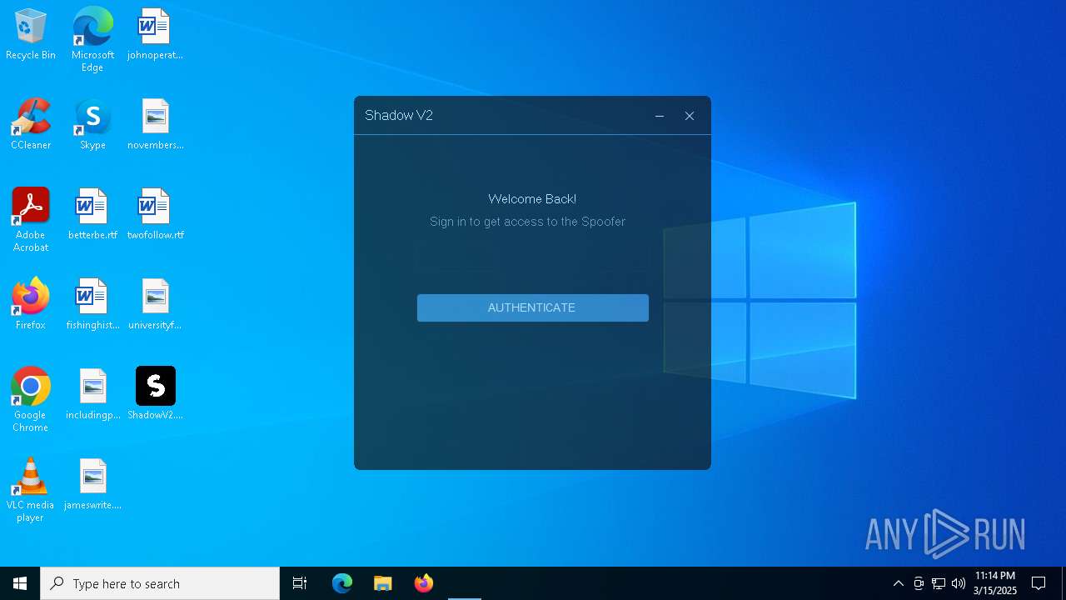
Task: Select the Google Chrome desktop shortcut
Action: tap(31, 400)
